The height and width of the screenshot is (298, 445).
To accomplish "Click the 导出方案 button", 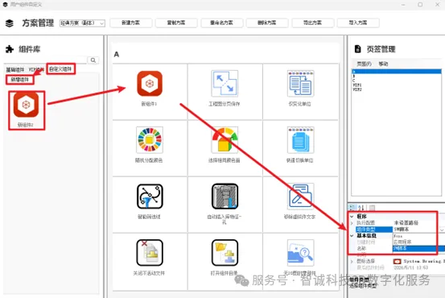I will 312,23.
